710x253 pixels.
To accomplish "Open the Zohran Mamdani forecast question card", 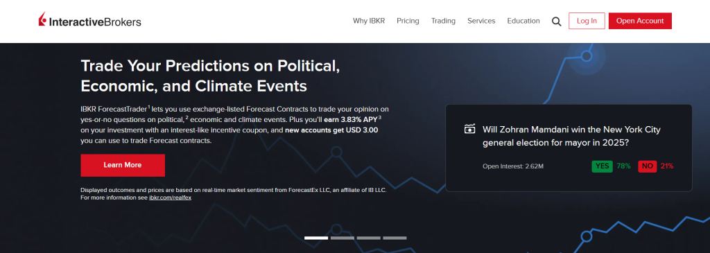I will click(x=569, y=148).
